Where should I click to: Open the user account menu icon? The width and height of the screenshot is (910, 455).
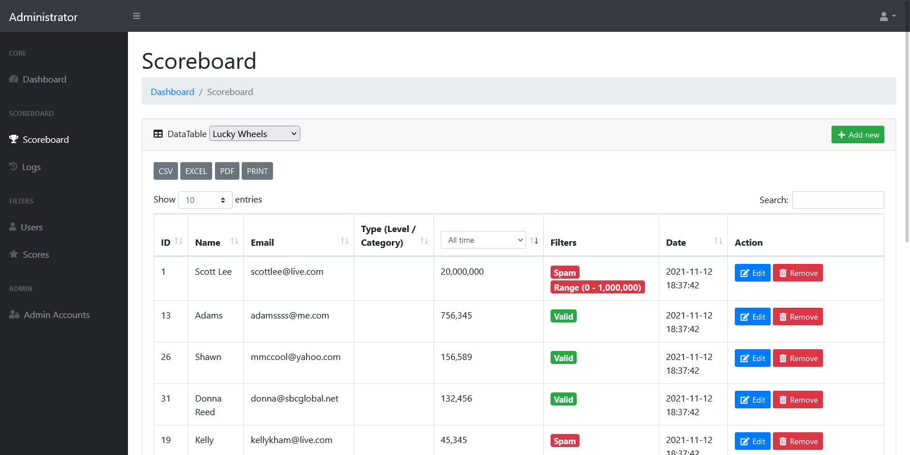[x=887, y=16]
